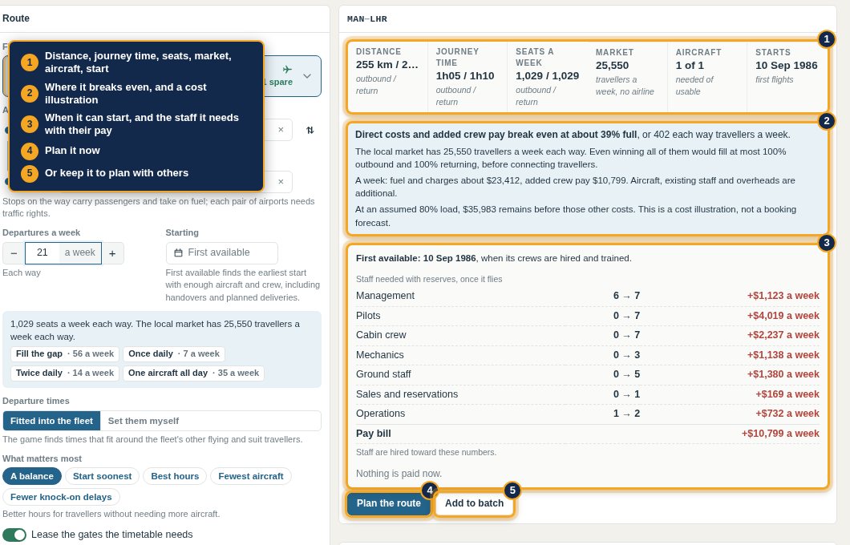Choose Fill the gap preset
Screen dimensions: 850x545
[x=64, y=353]
